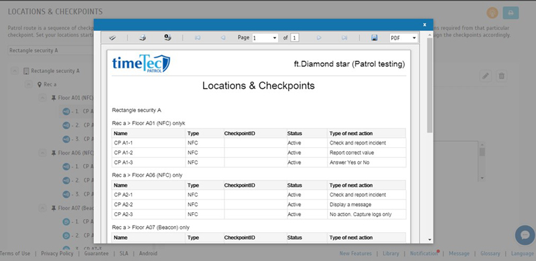This screenshot has height=261, width=536.
Task: Open Language footer link
Action: pos(523,254)
